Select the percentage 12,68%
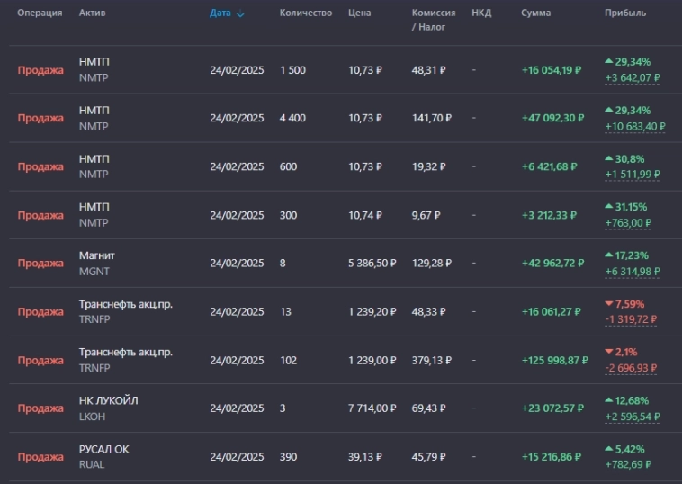This screenshot has height=484, width=682. tap(632, 401)
